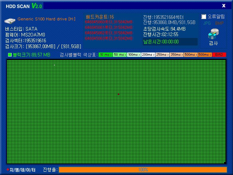Enable the 오류알림 checkbox
Screen dimensions: 233x175
[x=204, y=16]
